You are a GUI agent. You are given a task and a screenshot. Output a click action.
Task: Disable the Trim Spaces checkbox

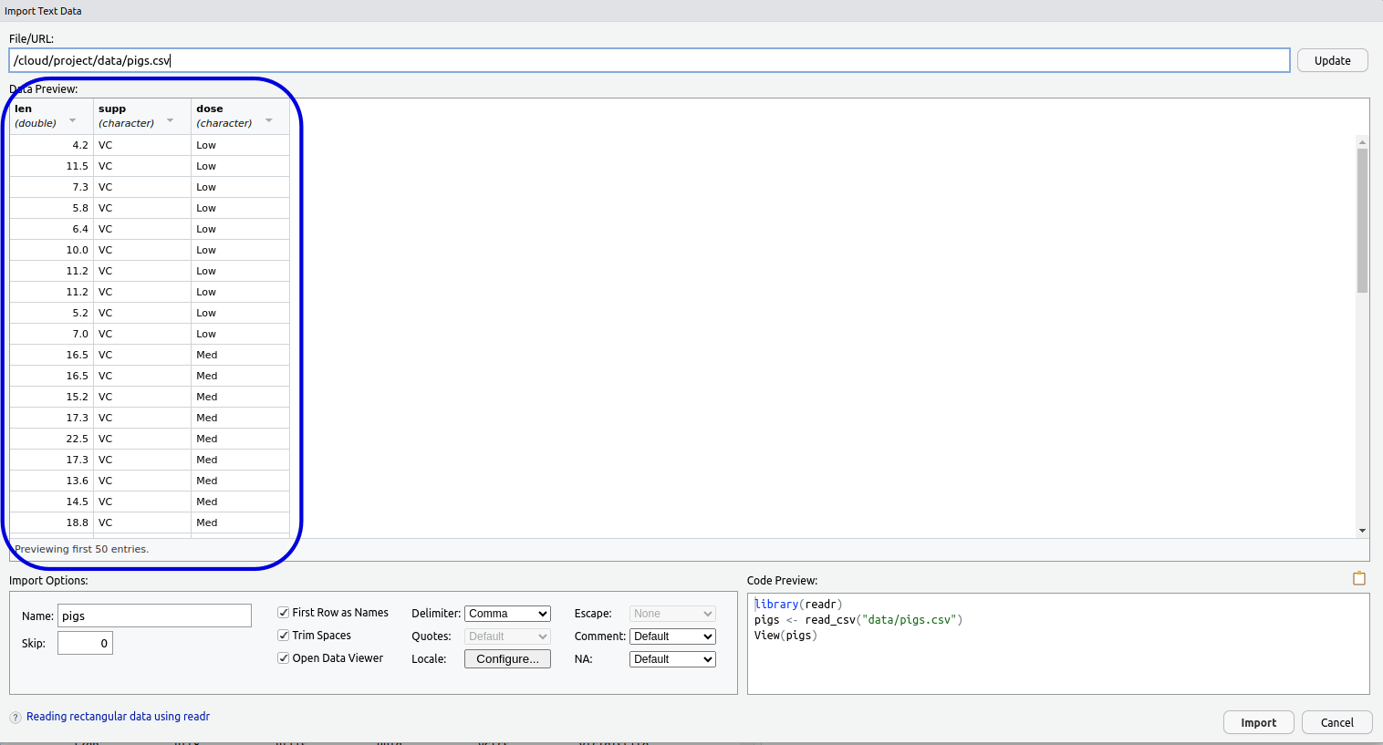pos(284,636)
